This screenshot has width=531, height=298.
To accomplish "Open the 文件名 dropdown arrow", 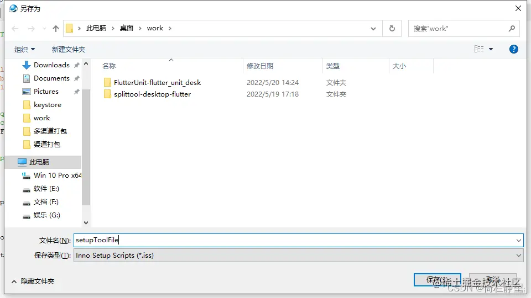I will pos(518,240).
